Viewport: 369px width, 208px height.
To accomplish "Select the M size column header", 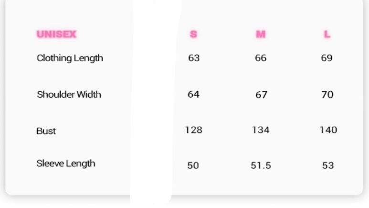I will point(261,34).
